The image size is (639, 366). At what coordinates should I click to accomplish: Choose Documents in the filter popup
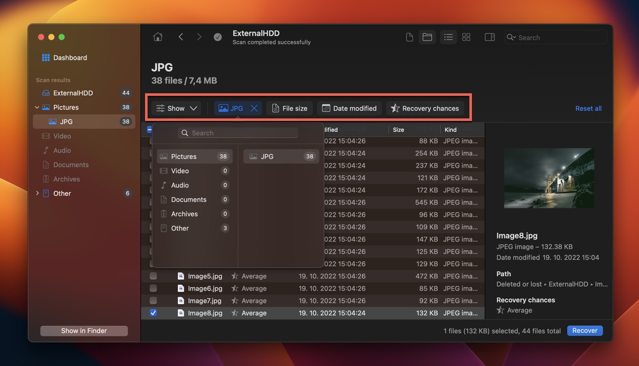pos(189,199)
